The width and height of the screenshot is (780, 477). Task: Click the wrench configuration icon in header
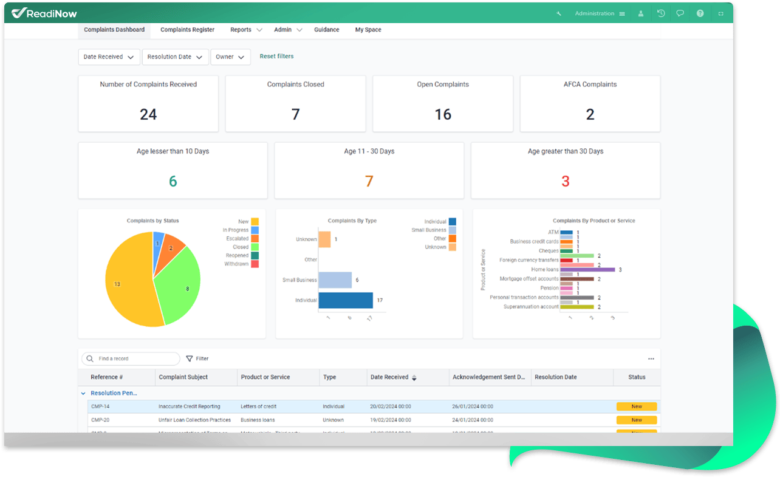click(x=559, y=13)
